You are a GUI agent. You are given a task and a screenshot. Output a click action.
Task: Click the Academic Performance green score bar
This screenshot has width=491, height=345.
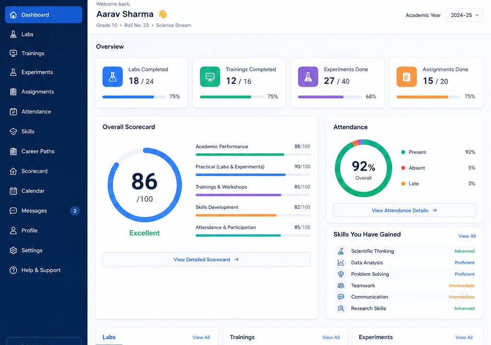pos(253,155)
